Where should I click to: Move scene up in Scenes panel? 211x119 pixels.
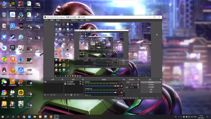(51, 95)
